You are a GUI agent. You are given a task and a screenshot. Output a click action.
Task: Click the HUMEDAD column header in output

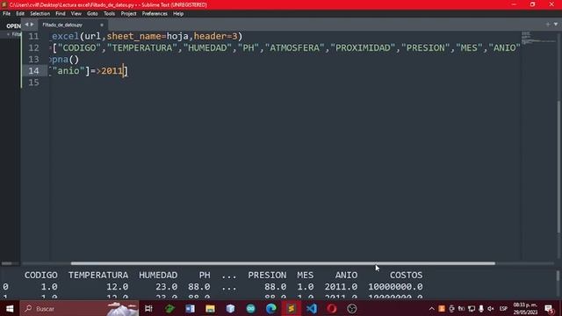pos(158,275)
